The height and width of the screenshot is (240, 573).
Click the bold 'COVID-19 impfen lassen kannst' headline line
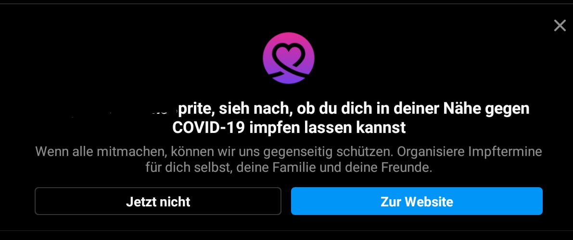[289, 128]
